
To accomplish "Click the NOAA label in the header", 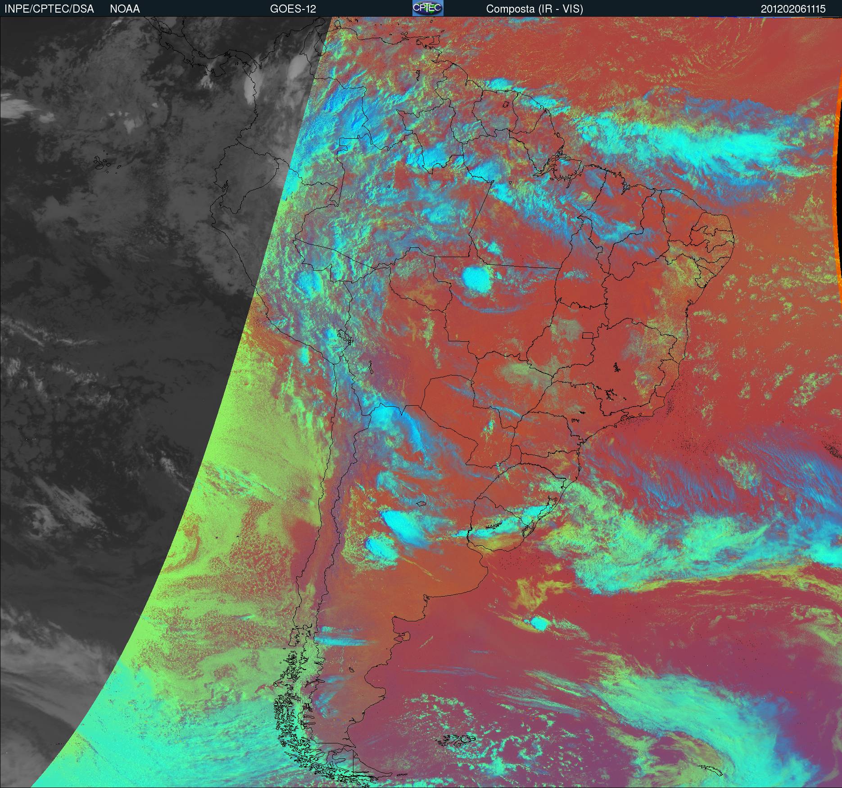I will [x=125, y=9].
